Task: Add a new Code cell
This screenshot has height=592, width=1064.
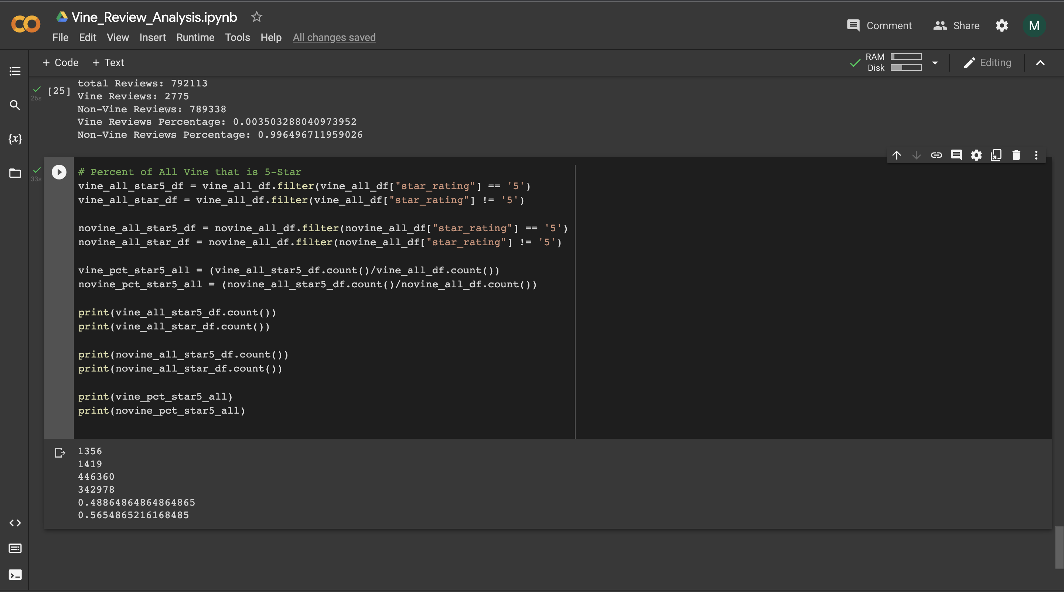Action: (x=60, y=62)
